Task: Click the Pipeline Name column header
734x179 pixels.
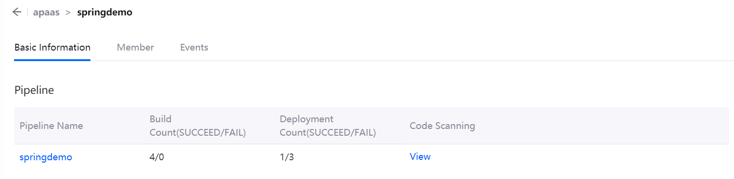Action: (51, 126)
